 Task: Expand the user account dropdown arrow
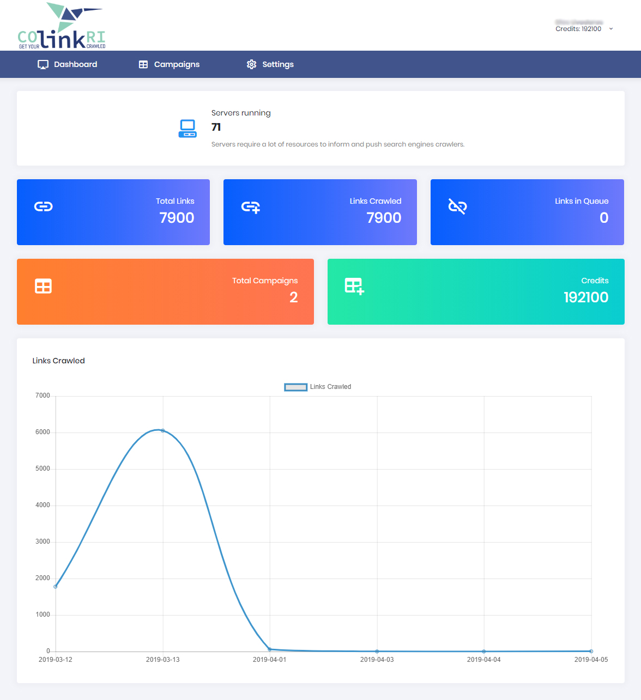(611, 29)
